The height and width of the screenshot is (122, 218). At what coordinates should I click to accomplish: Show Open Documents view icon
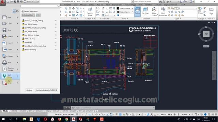coord(17,11)
